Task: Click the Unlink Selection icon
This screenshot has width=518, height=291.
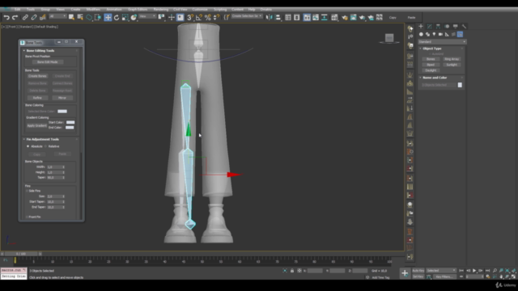Action: tap(34, 18)
